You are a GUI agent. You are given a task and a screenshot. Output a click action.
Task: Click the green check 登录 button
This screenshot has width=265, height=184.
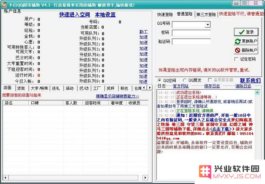(246, 32)
